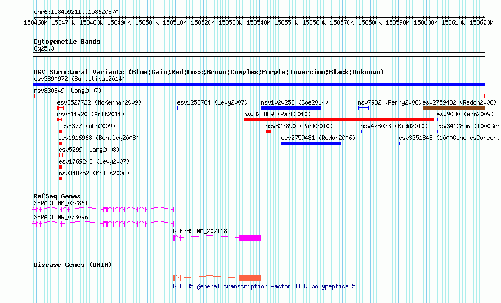This screenshot has height=303, width=501.
Task: Open the GTF2H5 general transcription factor link
Action: coord(264,286)
